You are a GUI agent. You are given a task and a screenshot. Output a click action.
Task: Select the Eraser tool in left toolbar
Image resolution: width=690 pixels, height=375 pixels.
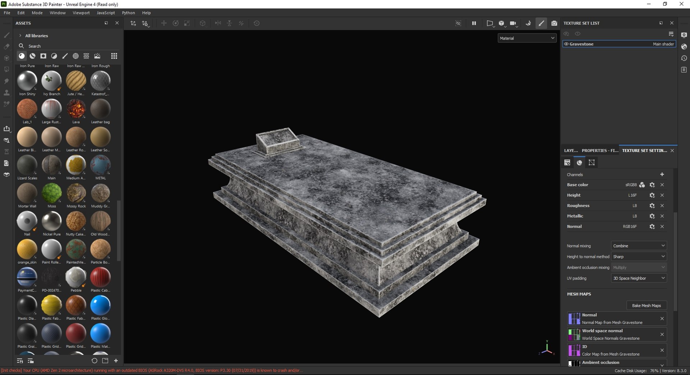[x=6, y=47]
